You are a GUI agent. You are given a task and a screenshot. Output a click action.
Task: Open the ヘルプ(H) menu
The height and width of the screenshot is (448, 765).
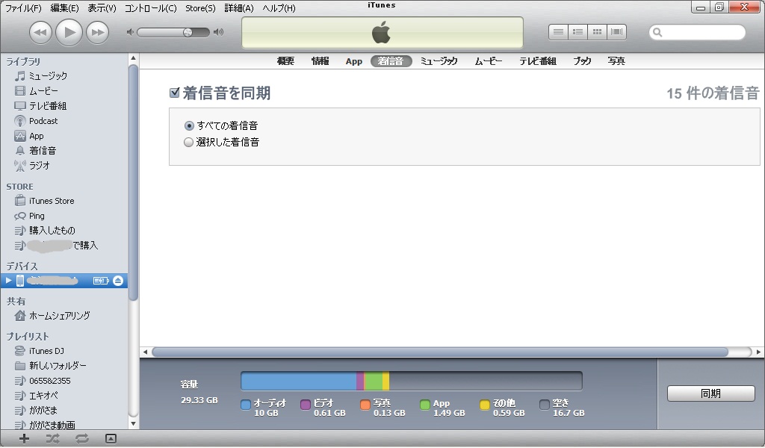coord(279,8)
